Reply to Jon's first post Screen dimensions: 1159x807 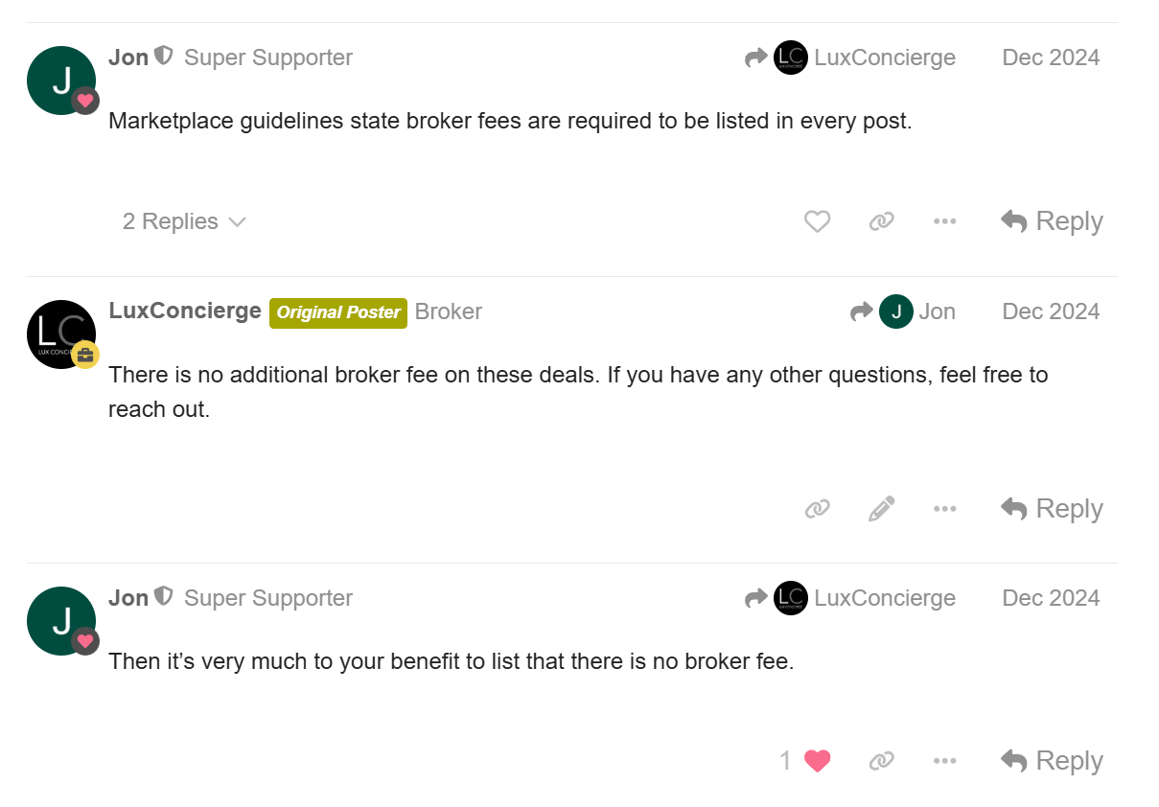coord(1052,221)
